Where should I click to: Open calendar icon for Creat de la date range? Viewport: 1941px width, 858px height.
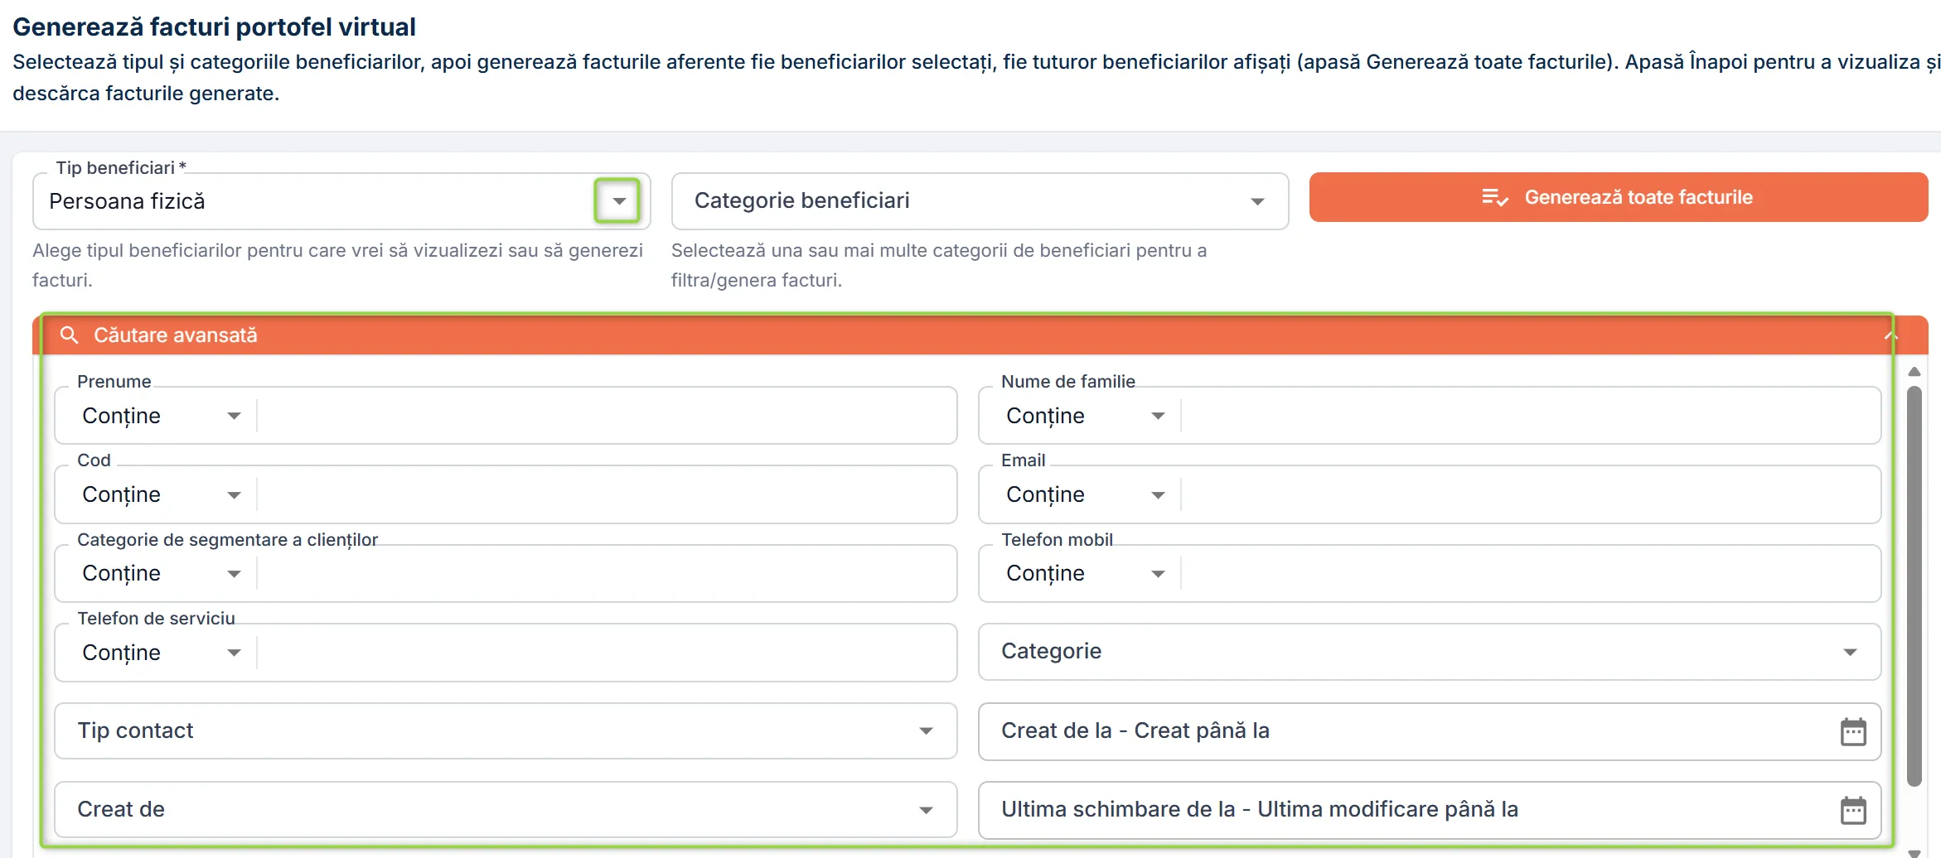1853,732
